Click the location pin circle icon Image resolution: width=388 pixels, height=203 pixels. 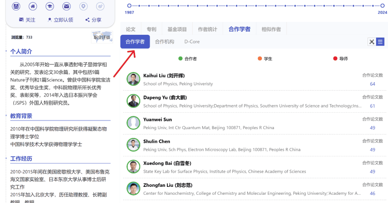point(83,6)
